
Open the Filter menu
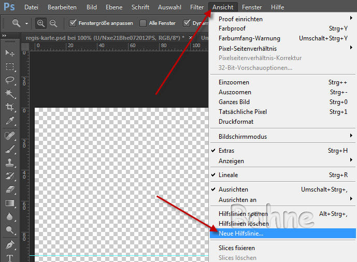196,7
